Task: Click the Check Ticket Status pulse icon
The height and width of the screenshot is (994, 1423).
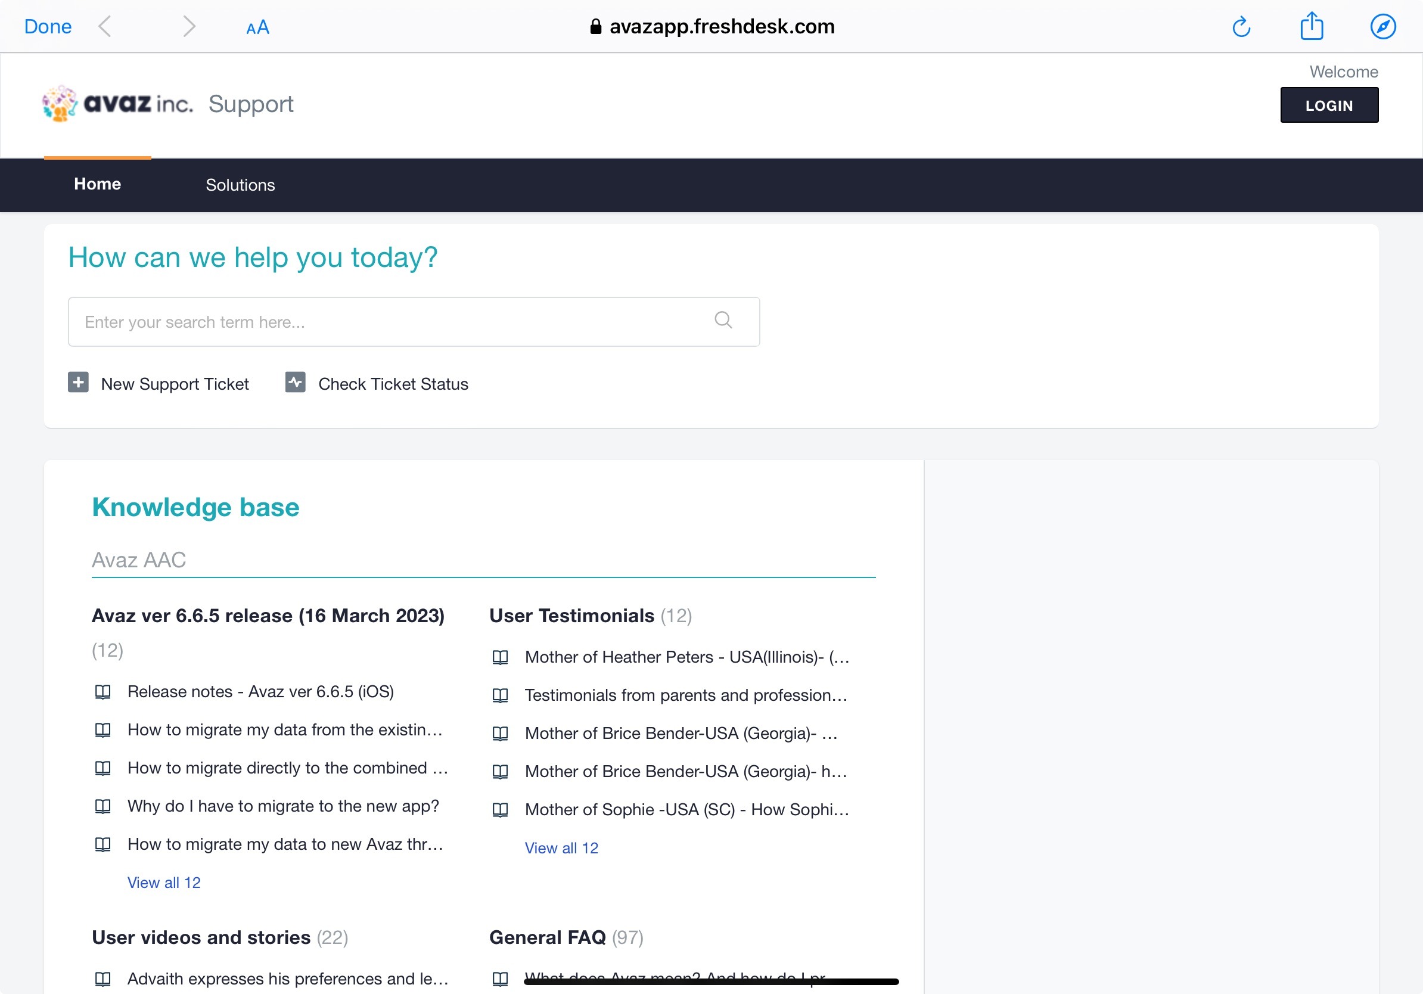Action: [295, 383]
